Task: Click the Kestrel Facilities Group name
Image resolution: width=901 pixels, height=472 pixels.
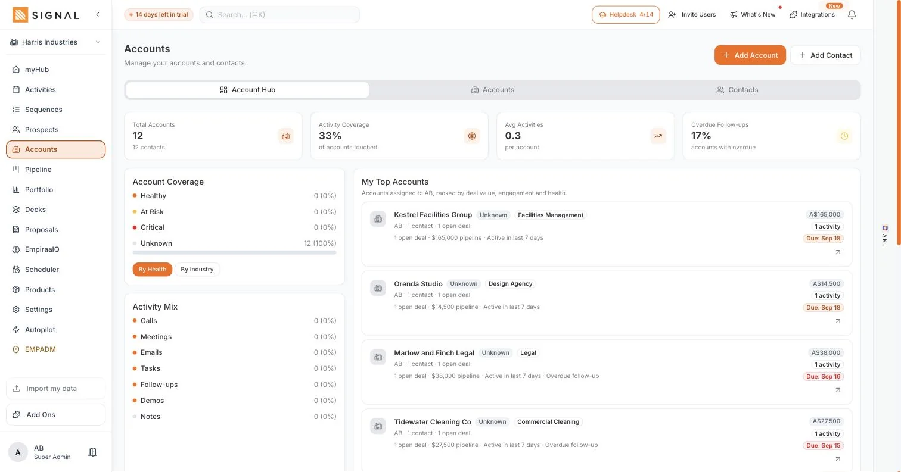Action: (433, 215)
